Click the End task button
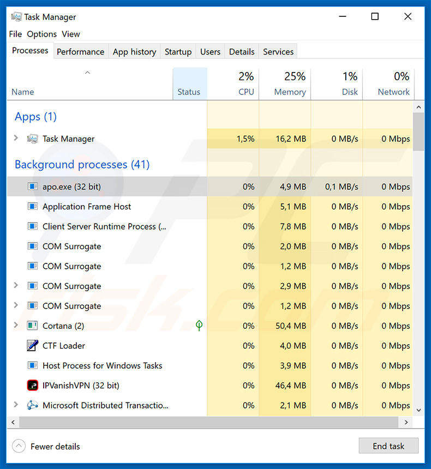The width and height of the screenshot is (431, 469). [x=388, y=446]
